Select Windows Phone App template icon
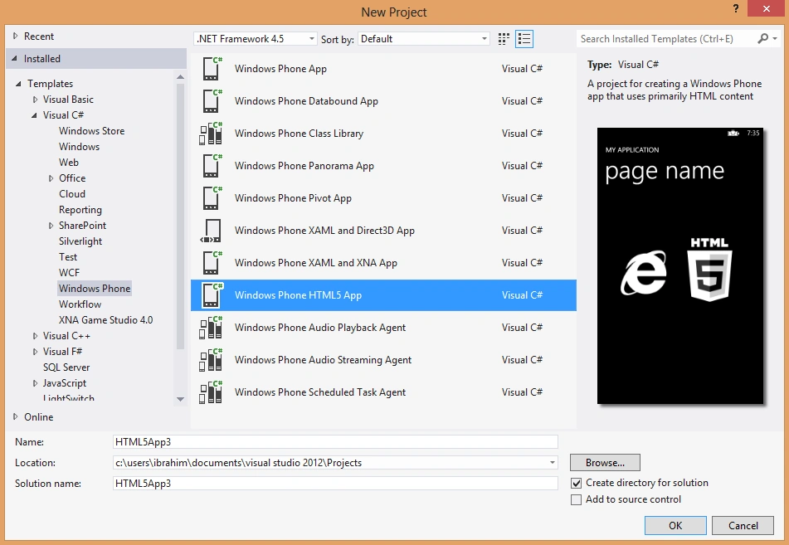Screen dimensions: 789x545 [x=212, y=69]
